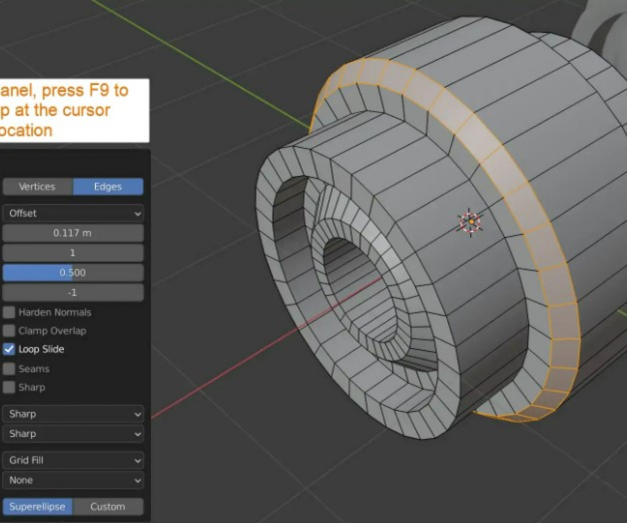Open the None face strength dropdown

click(x=73, y=480)
